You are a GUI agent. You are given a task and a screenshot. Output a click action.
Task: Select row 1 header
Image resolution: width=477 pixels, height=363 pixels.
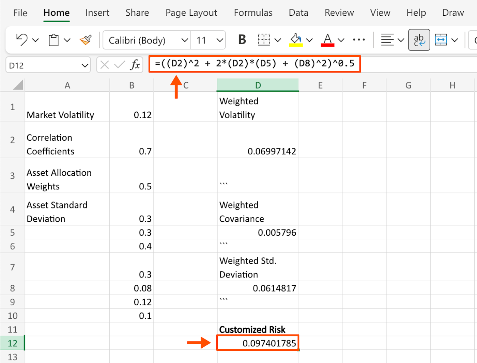pyautogui.click(x=12, y=107)
